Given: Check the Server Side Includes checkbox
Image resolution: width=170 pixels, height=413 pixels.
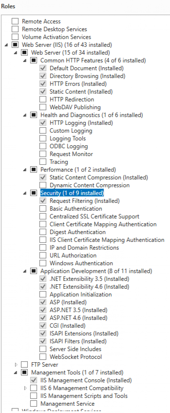Looking at the screenshot, I should tap(43, 349).
